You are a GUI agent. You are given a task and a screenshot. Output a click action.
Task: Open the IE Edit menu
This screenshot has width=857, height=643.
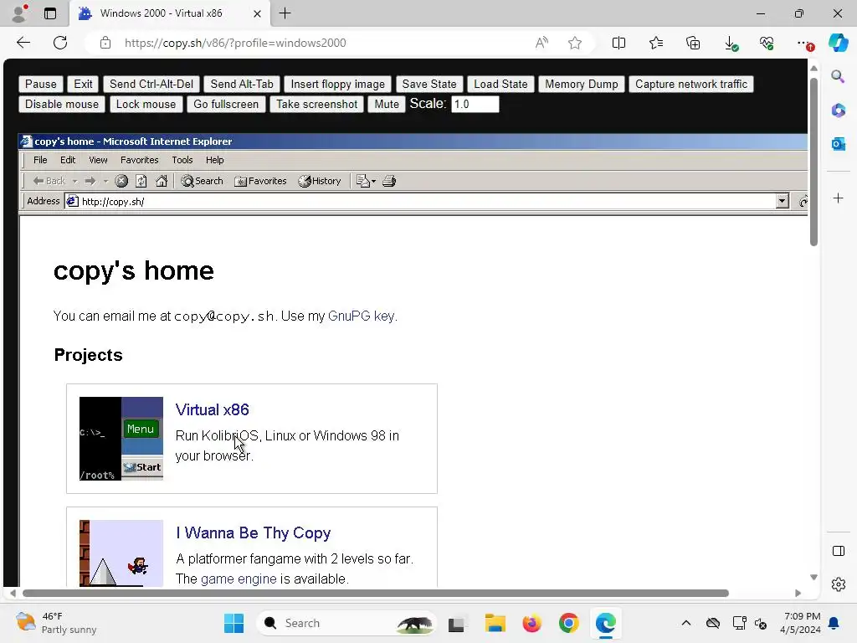(x=68, y=160)
